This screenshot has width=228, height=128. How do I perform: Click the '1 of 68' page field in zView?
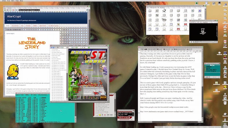83,47
